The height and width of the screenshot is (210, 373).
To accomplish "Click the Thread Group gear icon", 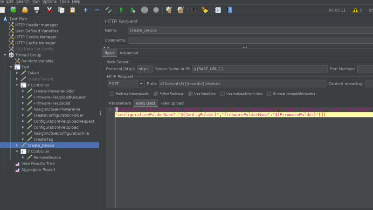I will (11, 55).
